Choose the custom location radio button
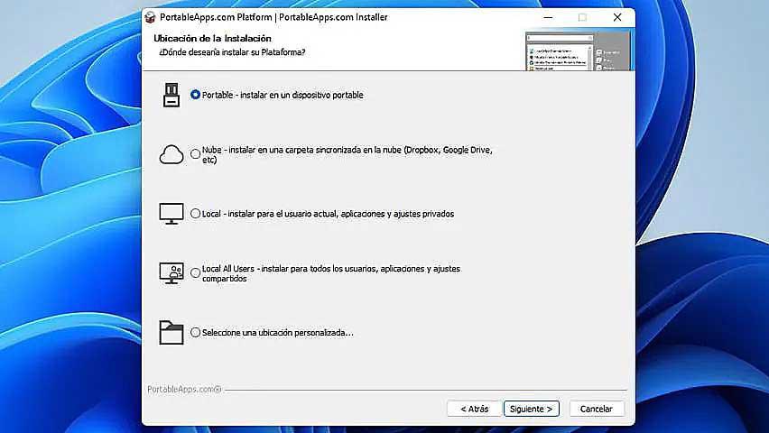769x433 pixels. 195,332
